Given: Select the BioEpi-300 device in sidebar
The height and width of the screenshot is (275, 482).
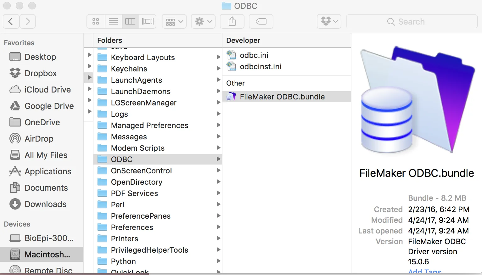Looking at the screenshot, I should pyautogui.click(x=42, y=238).
